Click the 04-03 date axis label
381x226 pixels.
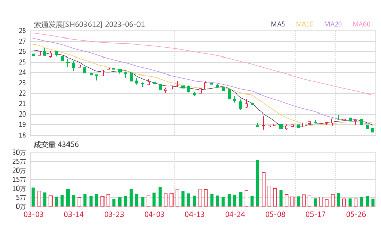pyautogui.click(x=154, y=214)
